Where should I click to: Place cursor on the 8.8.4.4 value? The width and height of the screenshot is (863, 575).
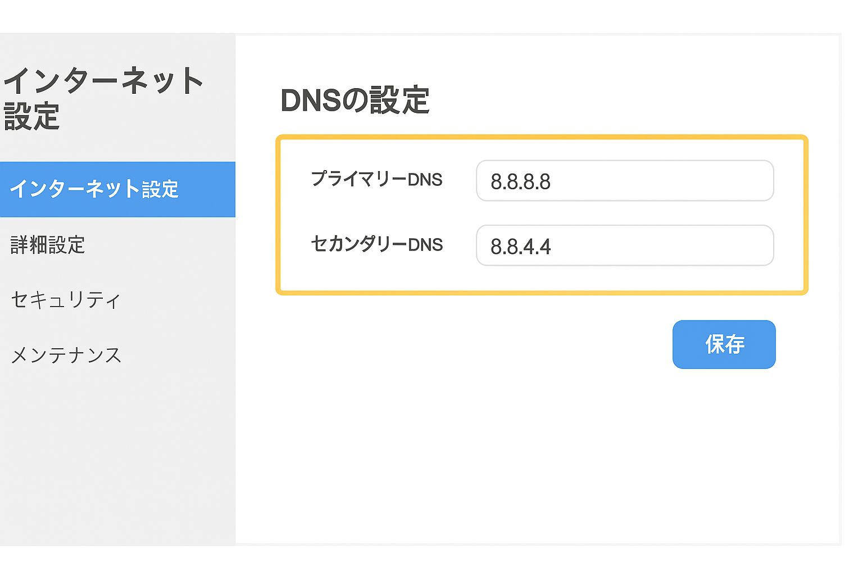pos(520,247)
